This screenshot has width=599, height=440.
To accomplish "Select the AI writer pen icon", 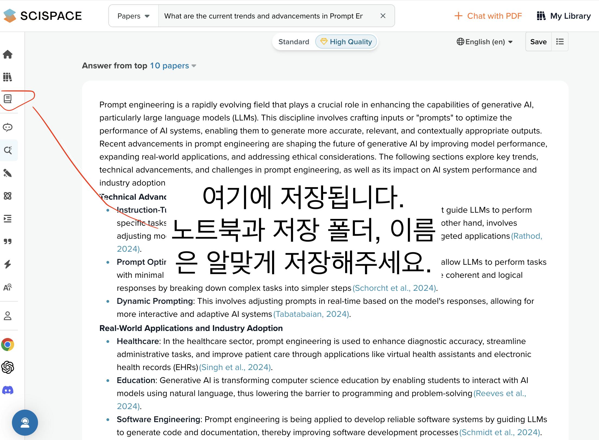I will tap(8, 173).
